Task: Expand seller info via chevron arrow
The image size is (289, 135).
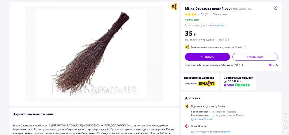Action: [x=243, y=65]
